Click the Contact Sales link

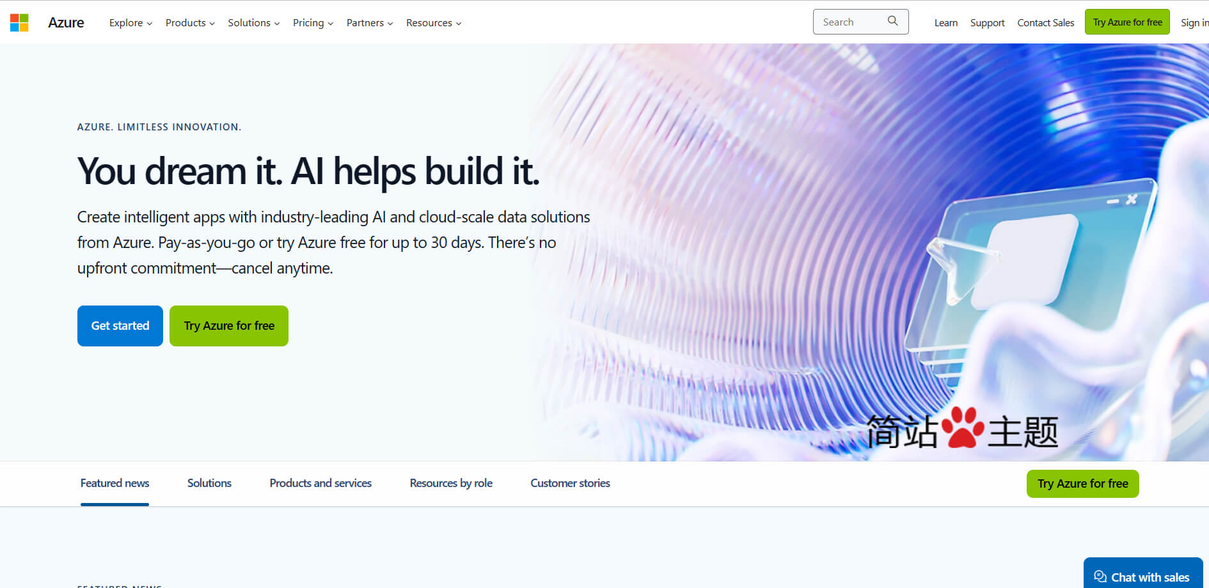point(1045,23)
